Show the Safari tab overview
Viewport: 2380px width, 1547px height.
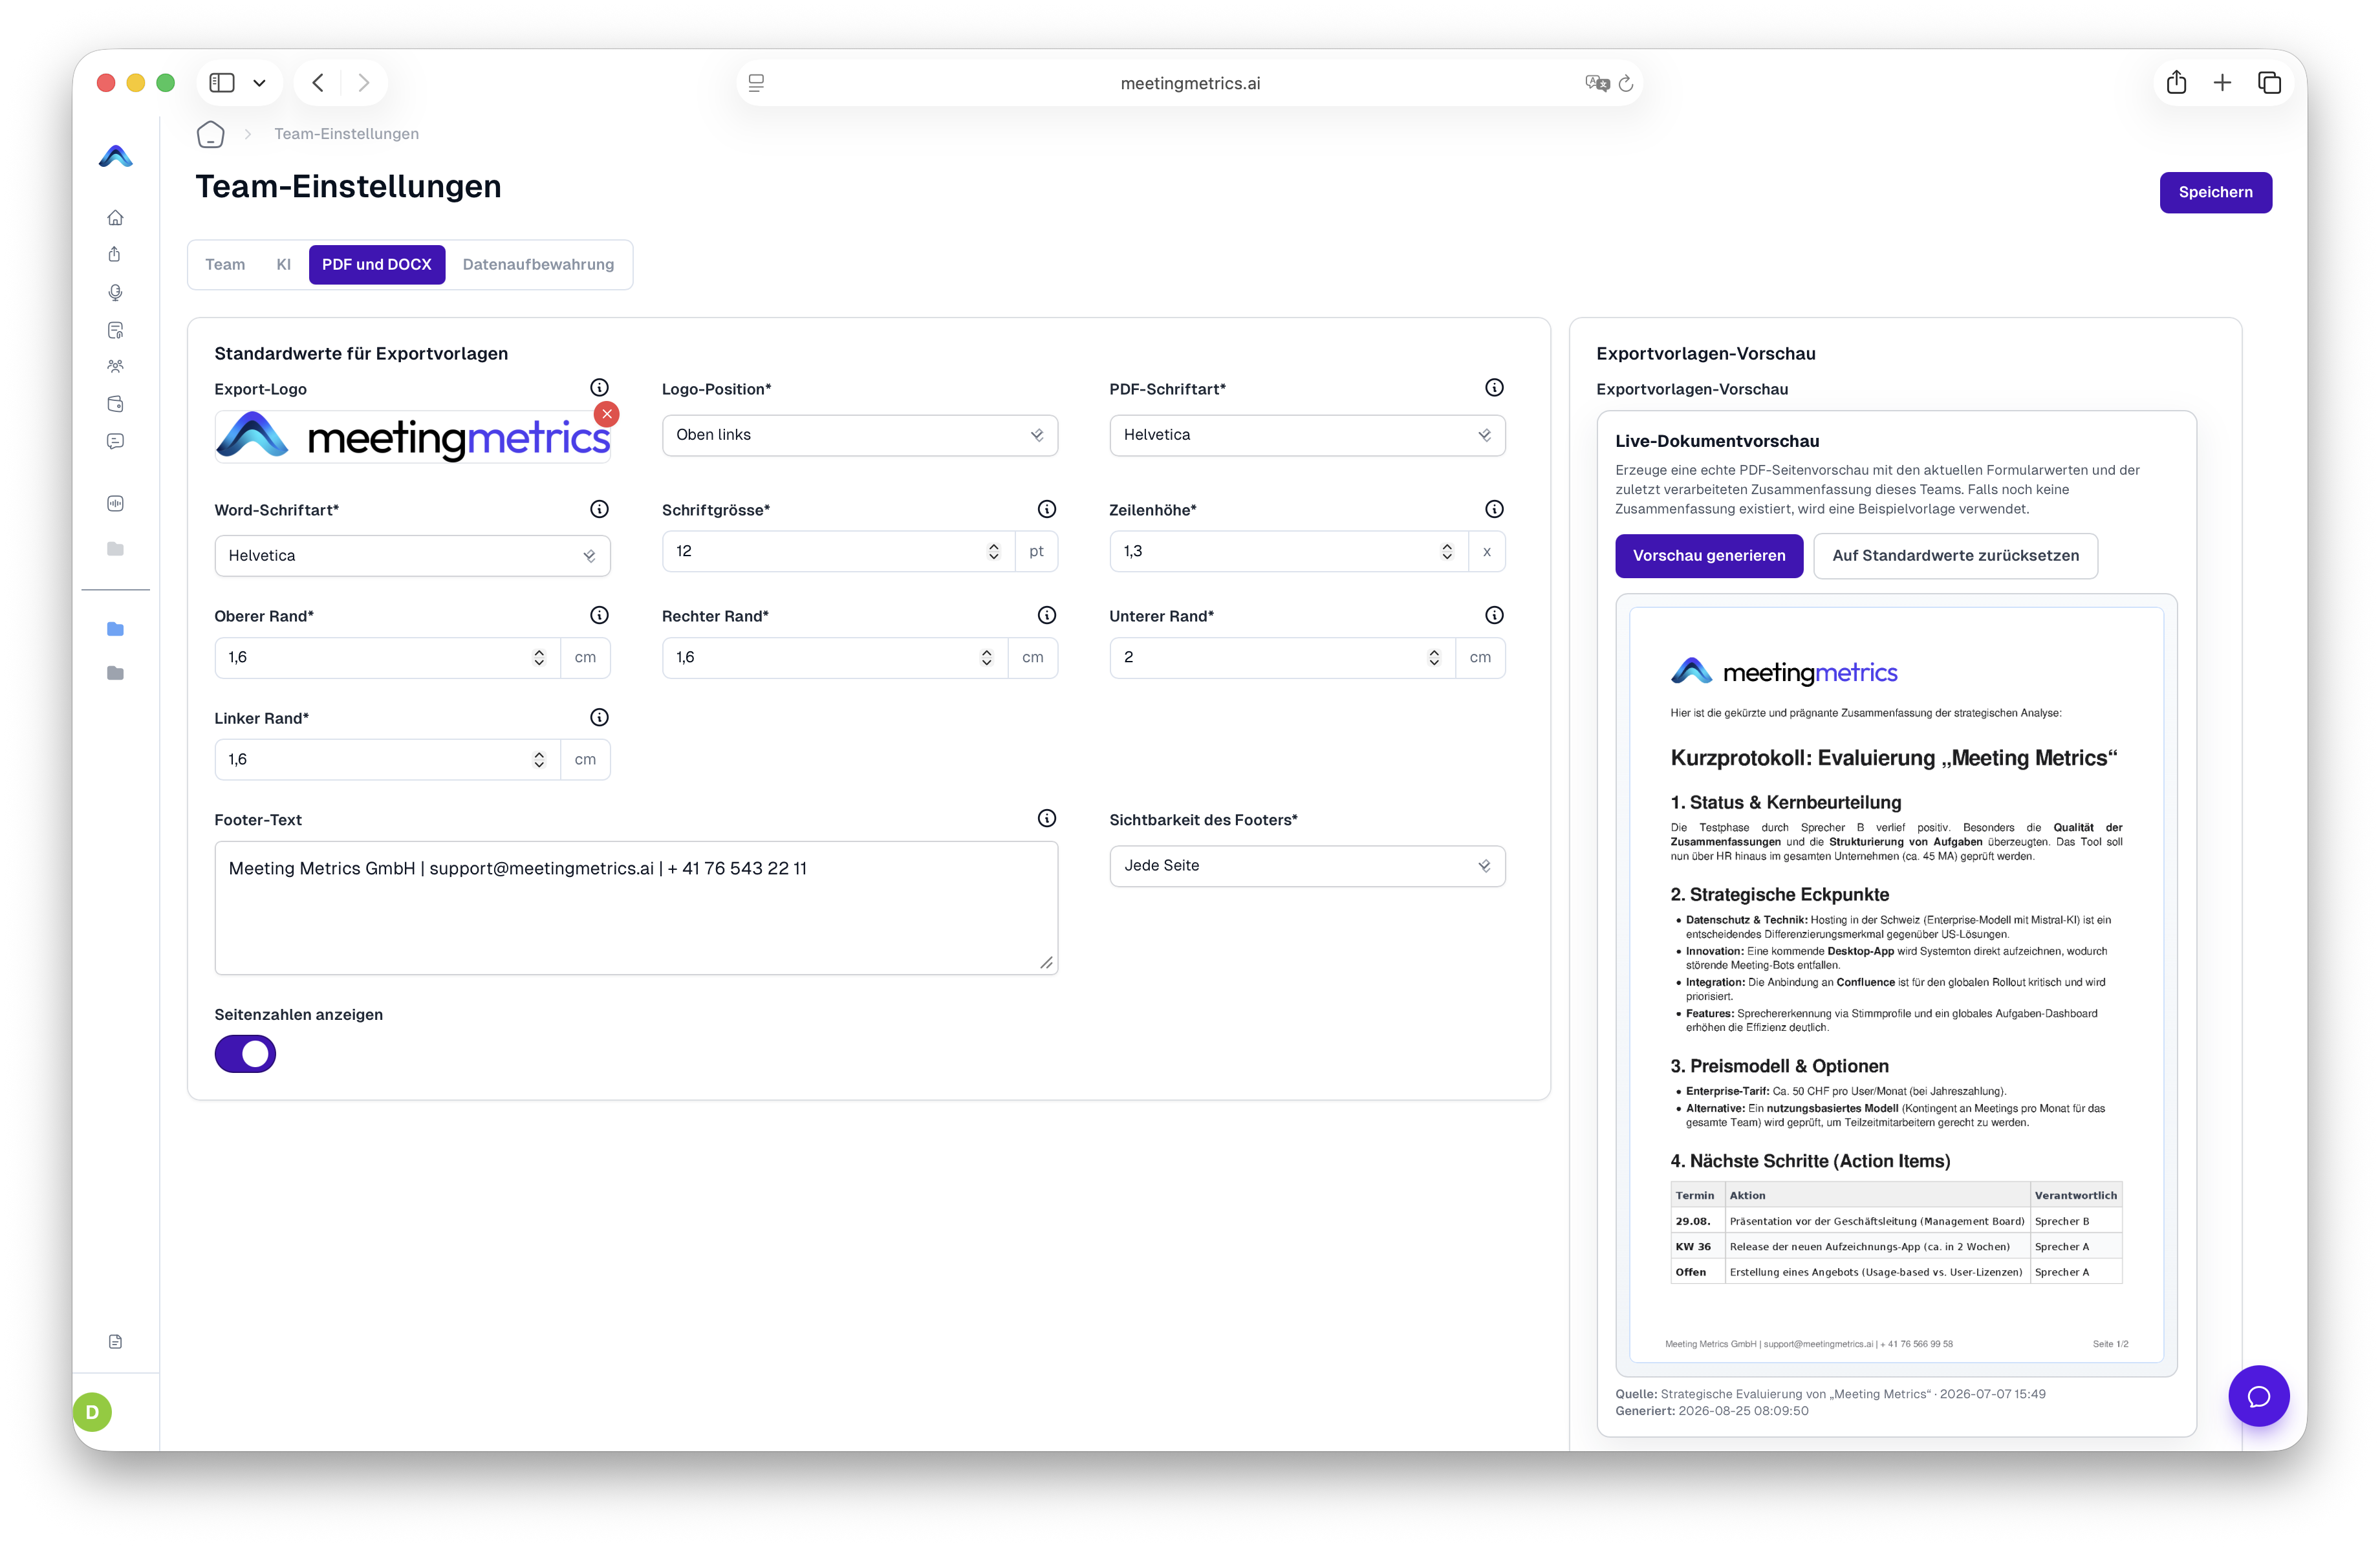(x=2269, y=83)
